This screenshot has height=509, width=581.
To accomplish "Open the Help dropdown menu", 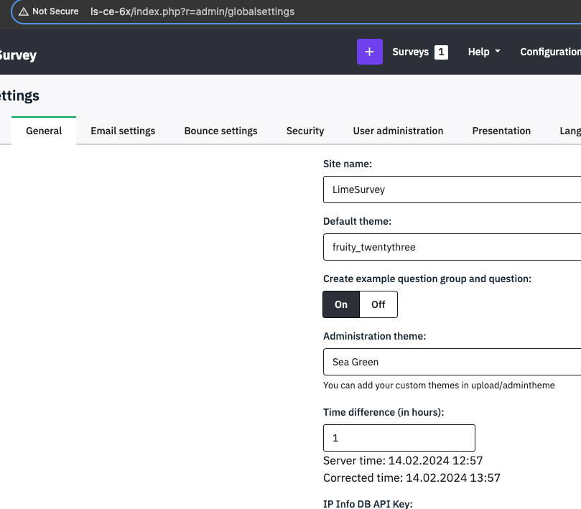I will click(484, 52).
